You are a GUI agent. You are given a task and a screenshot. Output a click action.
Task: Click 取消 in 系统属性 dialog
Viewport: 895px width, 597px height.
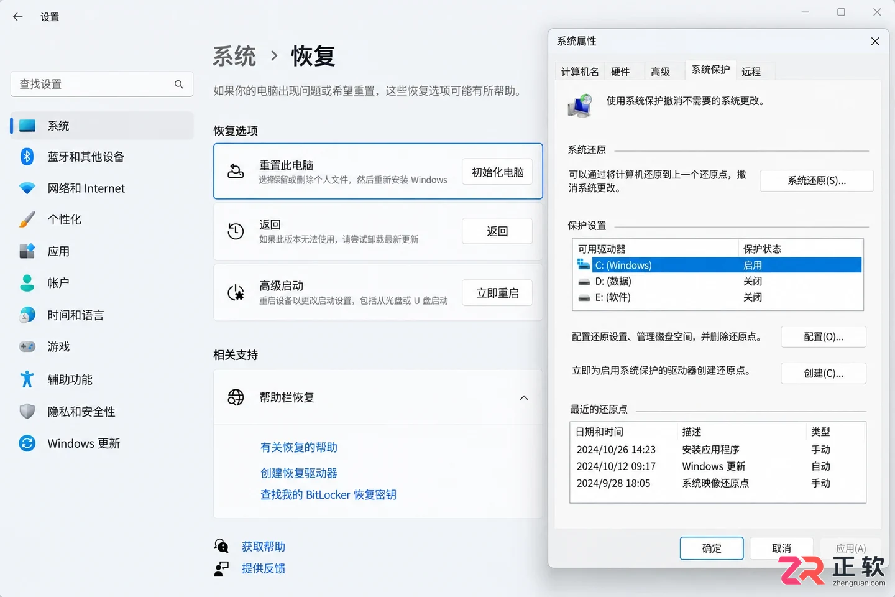781,548
